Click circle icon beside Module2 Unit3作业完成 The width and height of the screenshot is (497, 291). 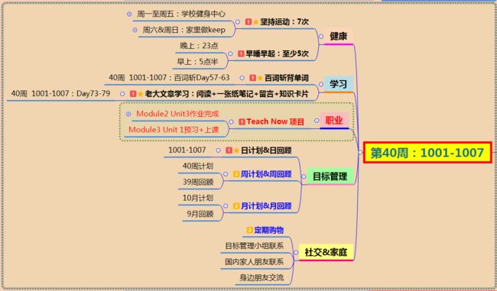coord(128,114)
